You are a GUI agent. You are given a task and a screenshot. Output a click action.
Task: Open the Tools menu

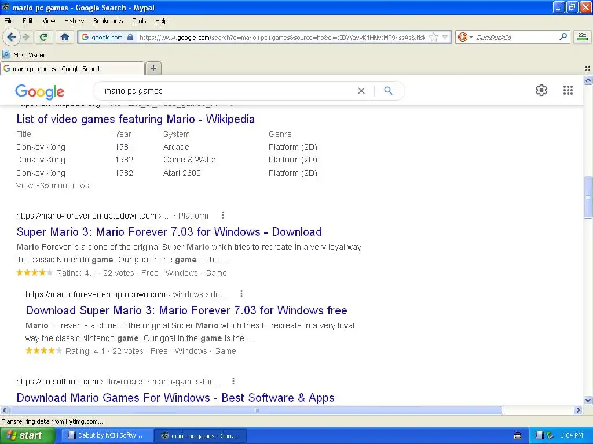pyautogui.click(x=139, y=21)
